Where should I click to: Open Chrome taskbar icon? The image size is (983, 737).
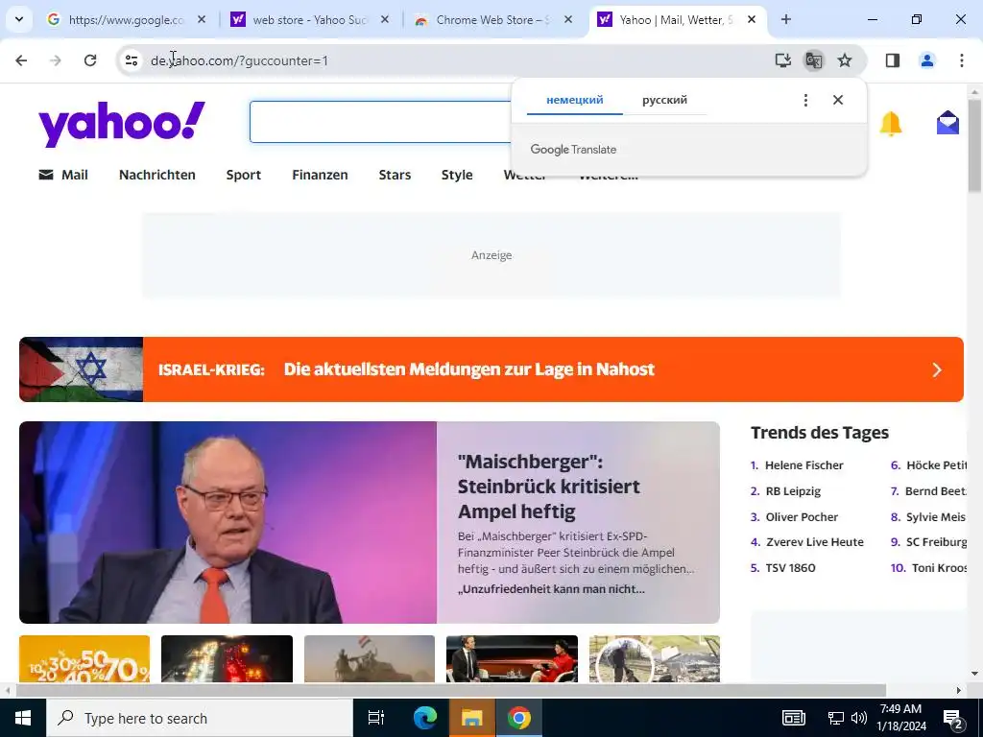(519, 718)
